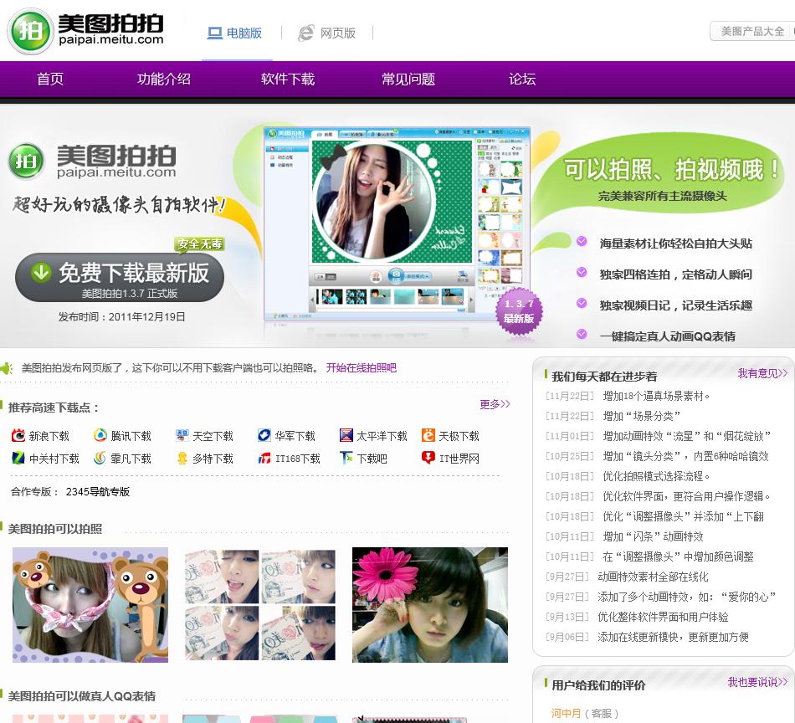The height and width of the screenshot is (723, 795).
Task: Switch to the 网页版 tab
Action: pos(327,33)
